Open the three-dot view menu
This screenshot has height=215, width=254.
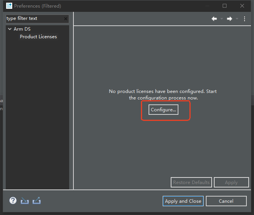(244, 19)
